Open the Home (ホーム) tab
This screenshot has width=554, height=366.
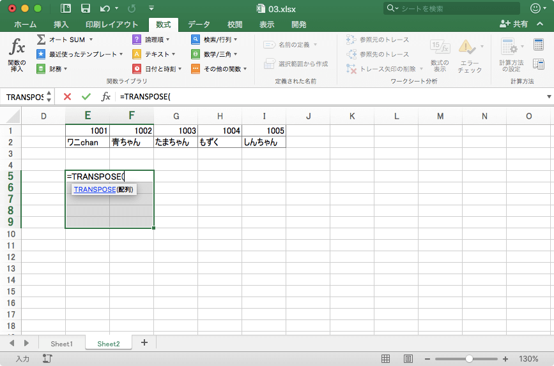(x=26, y=24)
